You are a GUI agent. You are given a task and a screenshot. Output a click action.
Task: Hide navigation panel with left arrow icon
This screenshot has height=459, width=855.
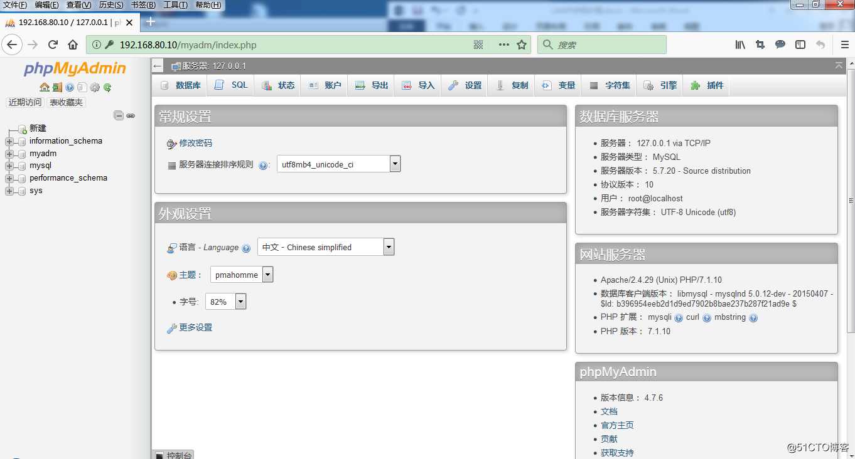click(158, 66)
